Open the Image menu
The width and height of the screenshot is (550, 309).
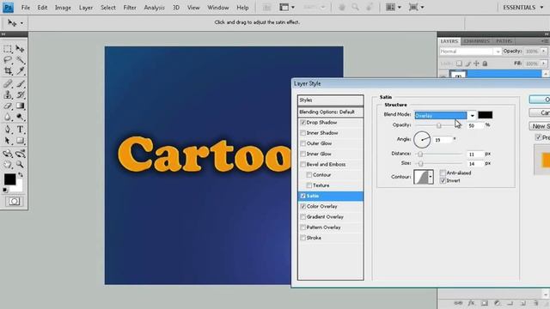coord(63,8)
